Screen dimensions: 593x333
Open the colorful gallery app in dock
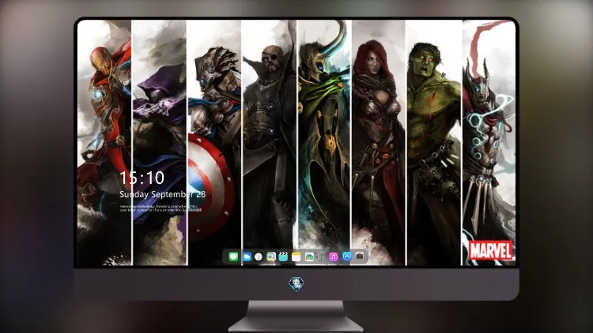coord(309,256)
